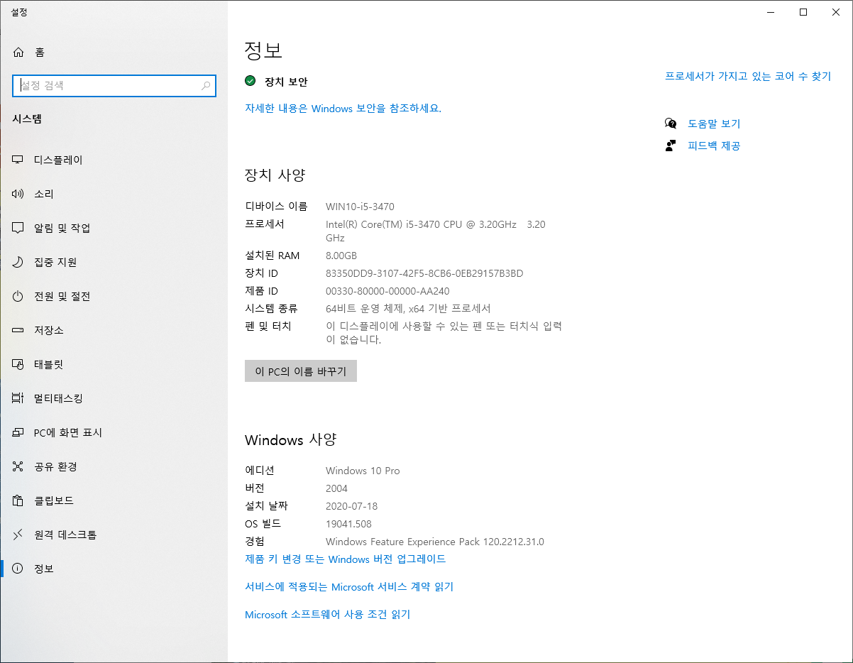
Task: Click the 피드백 제공 person icon
Action: coord(671,146)
